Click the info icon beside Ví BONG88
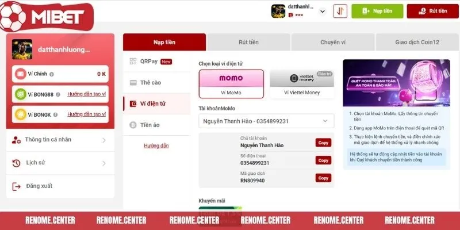460x230 pixels. point(58,94)
